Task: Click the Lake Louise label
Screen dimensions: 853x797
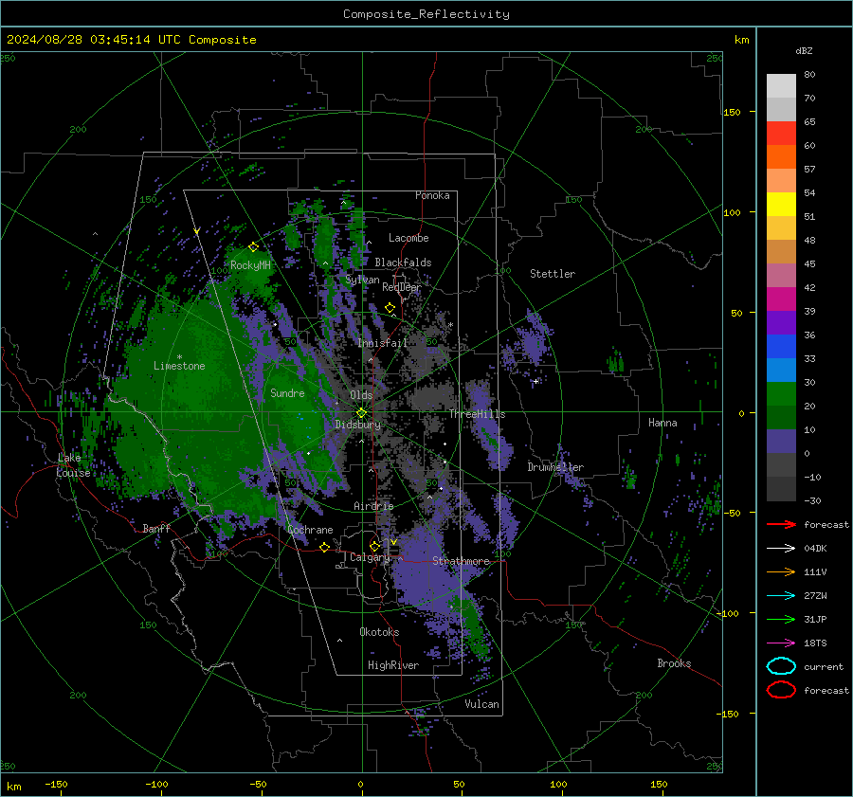Action: [73, 465]
